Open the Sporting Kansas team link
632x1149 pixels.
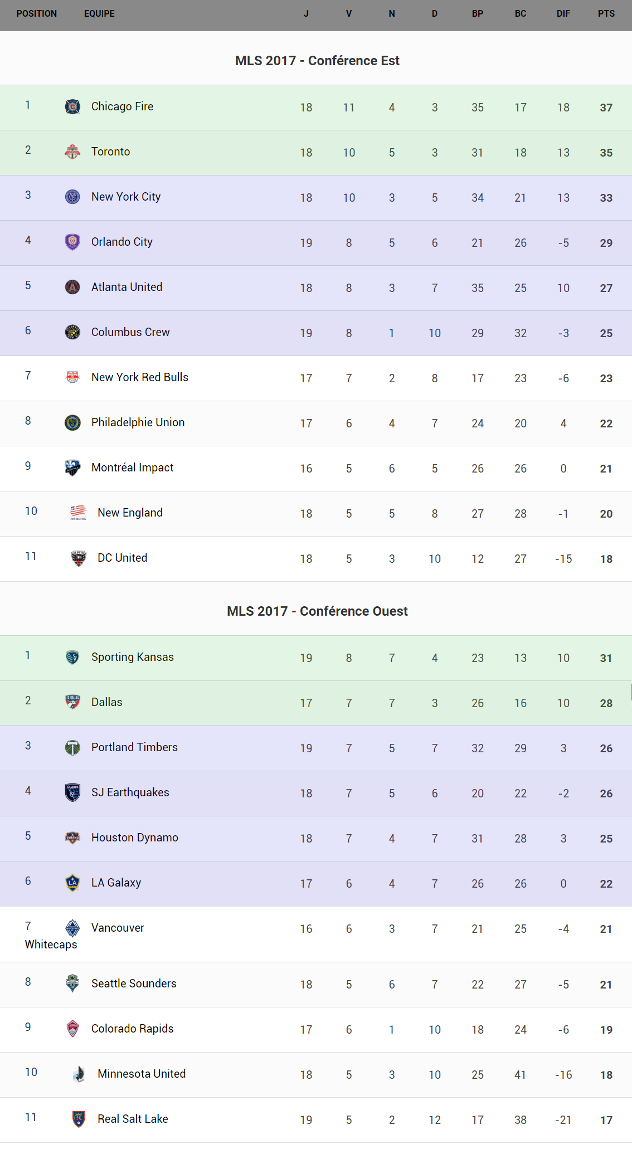[133, 657]
